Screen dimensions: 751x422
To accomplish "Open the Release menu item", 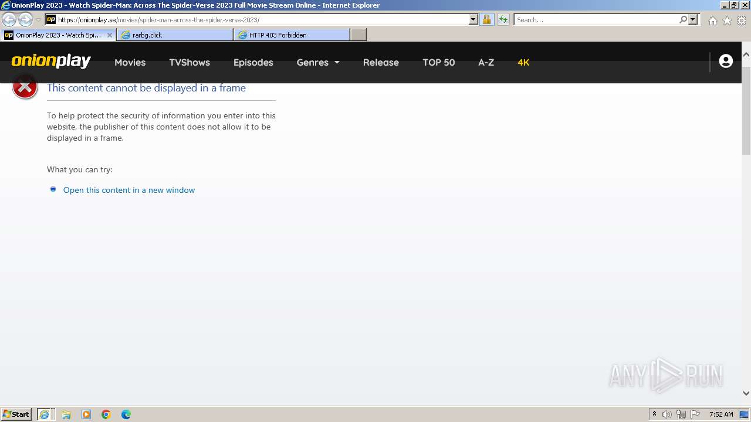I will (x=381, y=62).
